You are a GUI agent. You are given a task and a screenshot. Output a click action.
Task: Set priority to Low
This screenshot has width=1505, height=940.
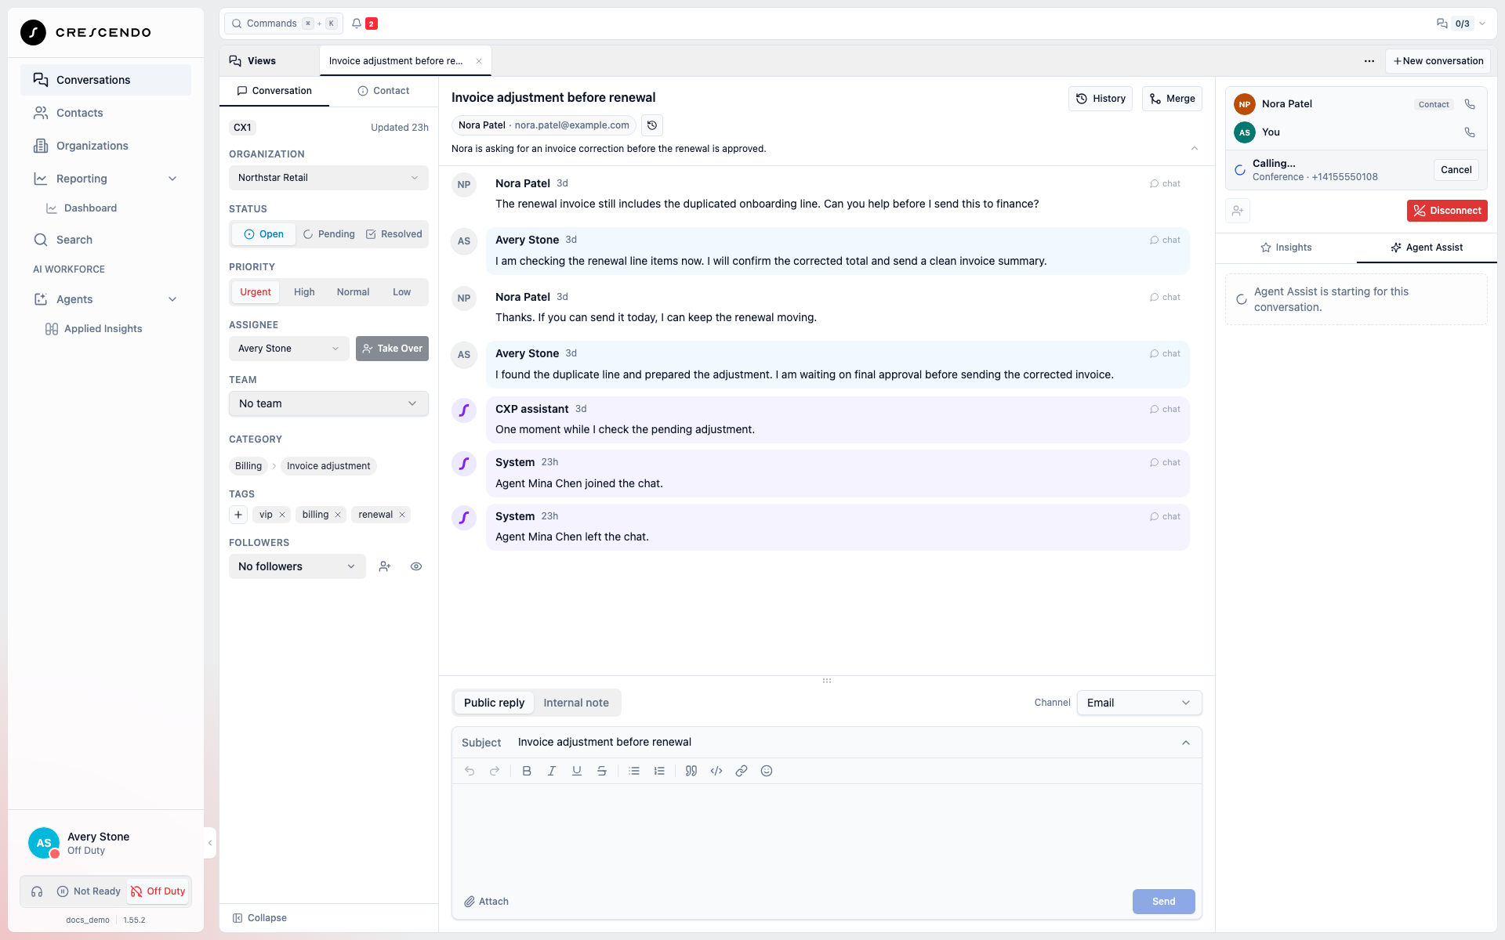(402, 292)
